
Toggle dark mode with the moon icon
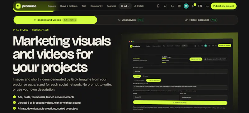click(x=207, y=6)
